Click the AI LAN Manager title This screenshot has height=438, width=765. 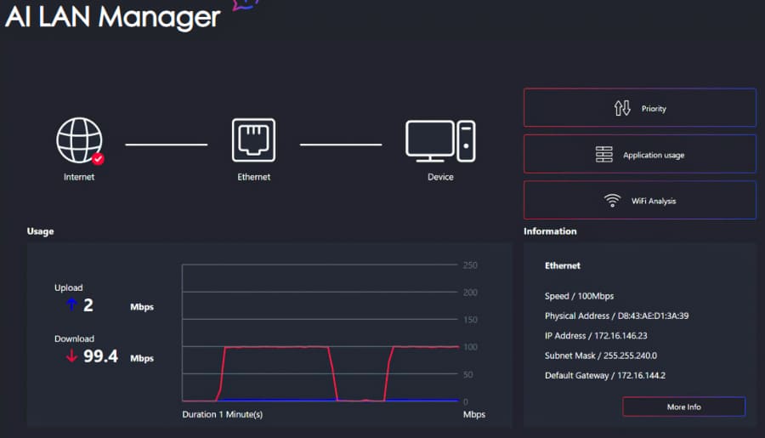112,16
